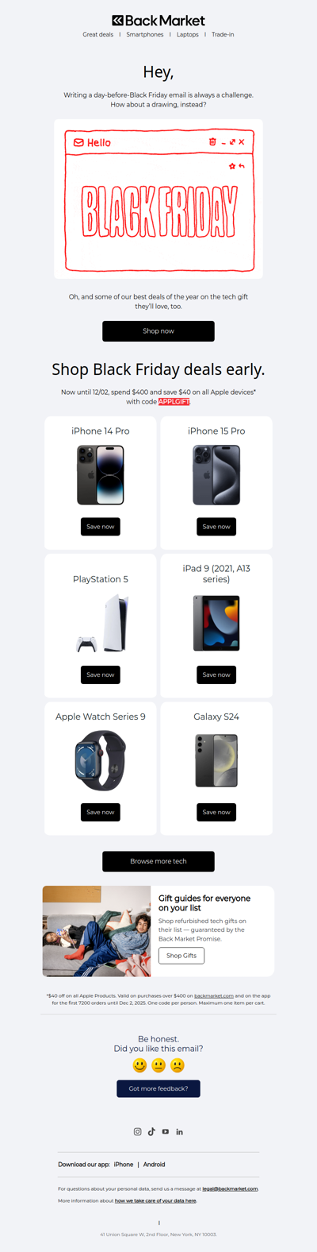Click the Instagram icon
317x1252 pixels.
pyautogui.click(x=137, y=1131)
